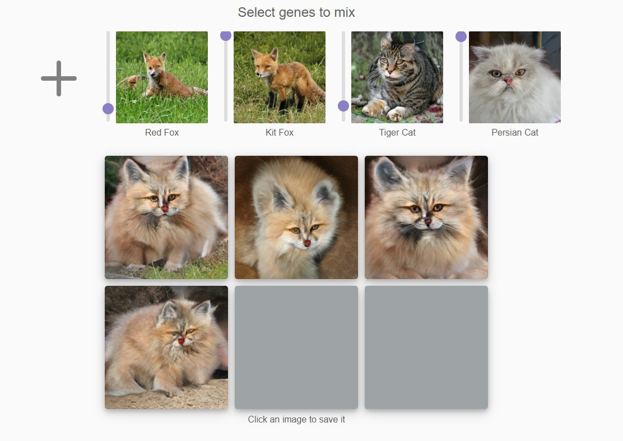Click the Red Fox gene slider handle

click(x=108, y=109)
